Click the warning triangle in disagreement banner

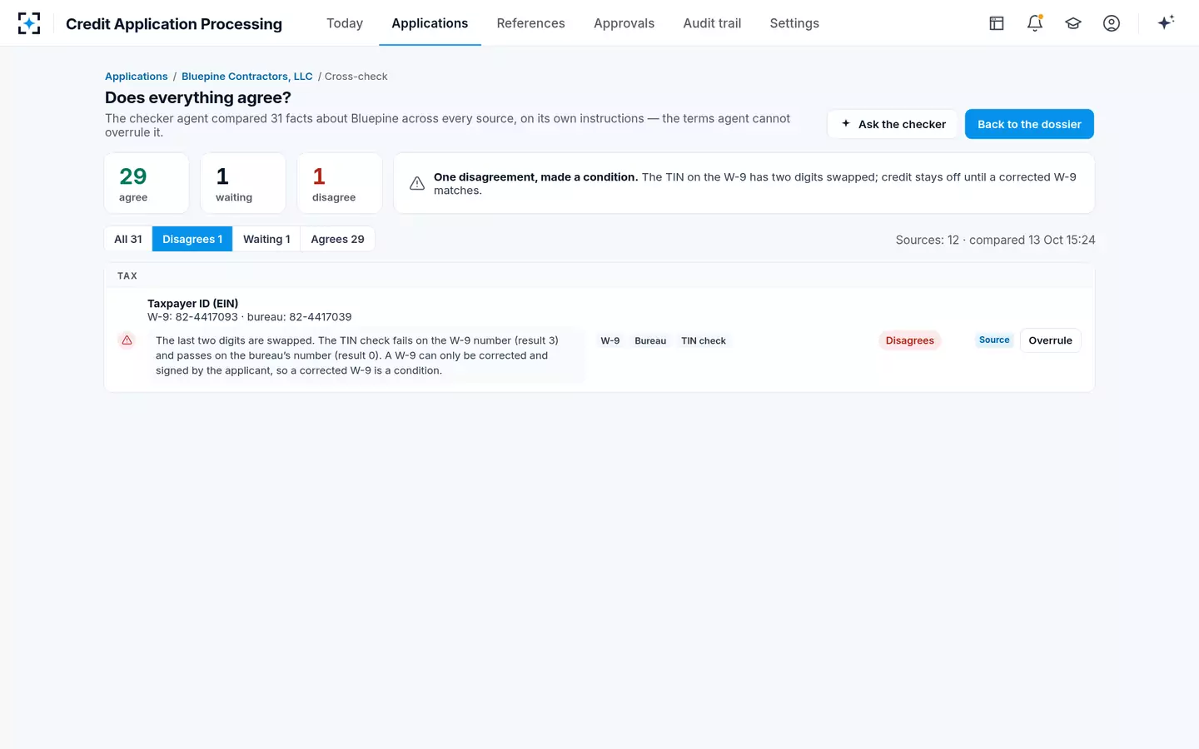click(x=417, y=183)
